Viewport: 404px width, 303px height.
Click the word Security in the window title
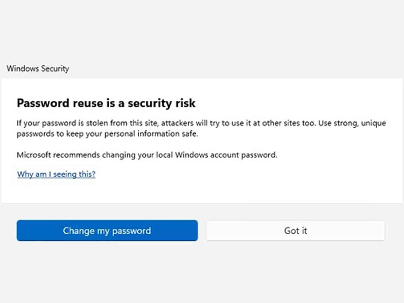[55, 69]
